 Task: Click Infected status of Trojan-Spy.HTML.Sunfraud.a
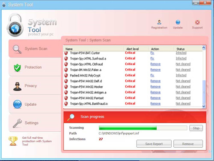181,58
